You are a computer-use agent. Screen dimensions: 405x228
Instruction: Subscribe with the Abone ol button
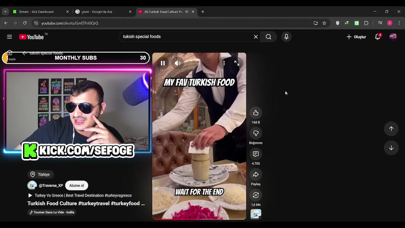point(77,186)
